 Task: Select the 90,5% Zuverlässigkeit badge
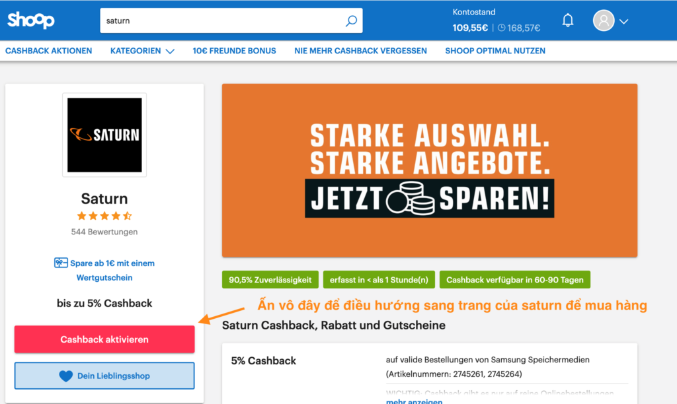point(270,280)
